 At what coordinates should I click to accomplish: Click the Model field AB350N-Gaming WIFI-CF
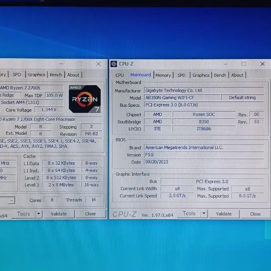point(182,98)
